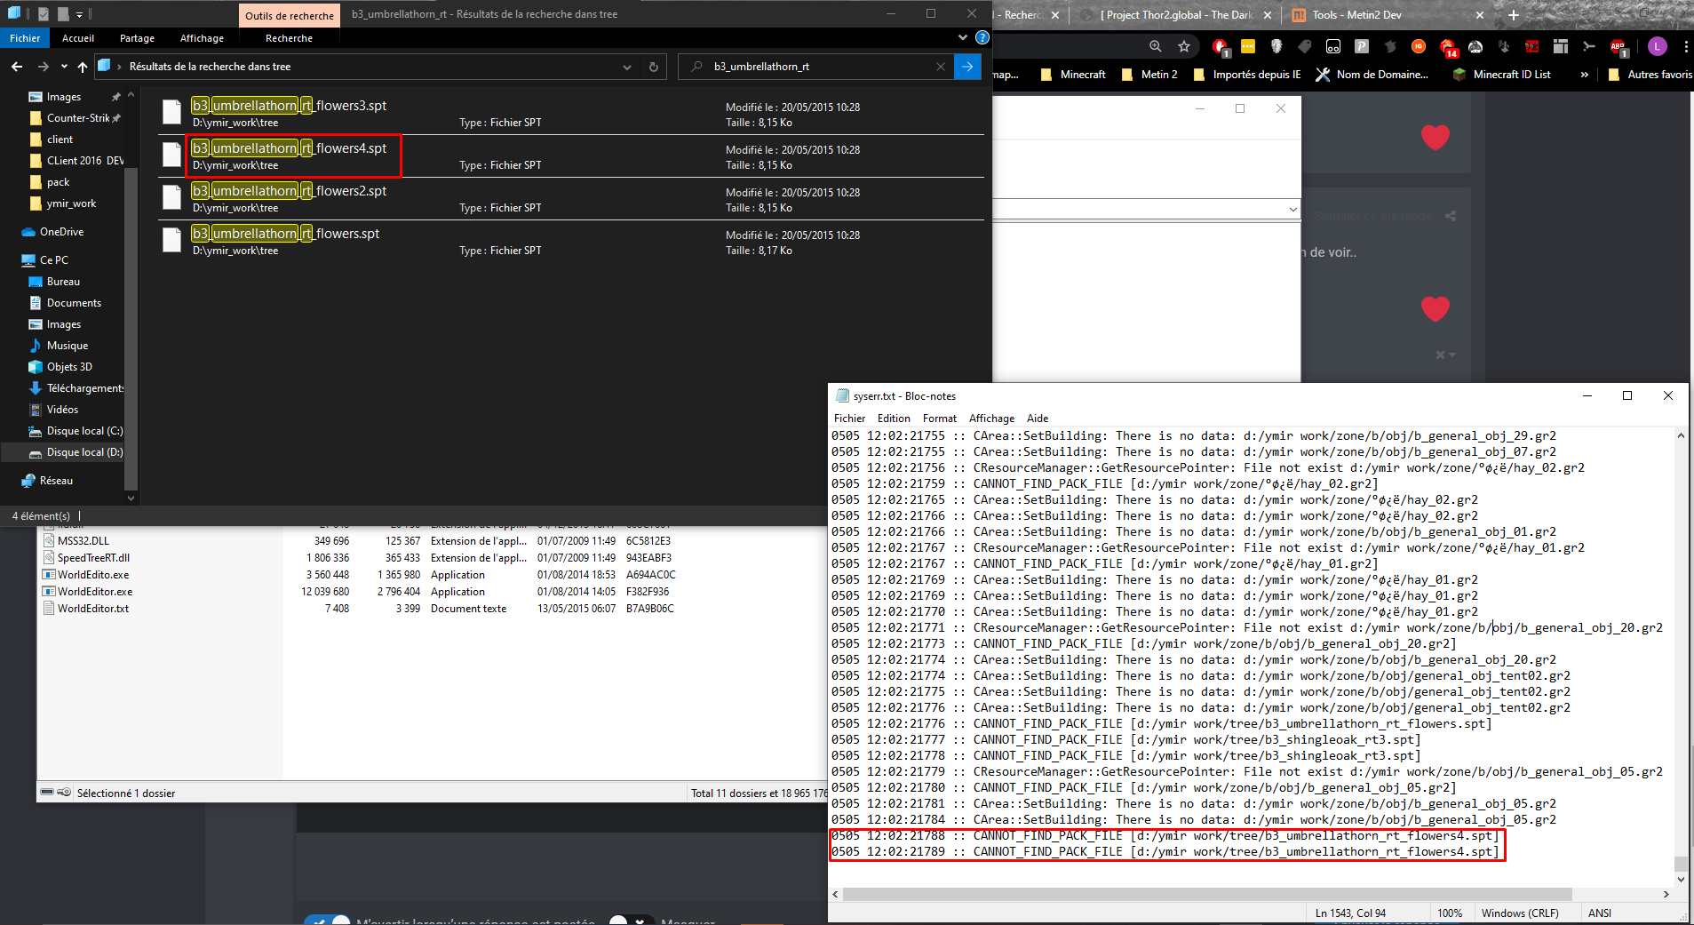Select SpeedTreeRT.dll in the file list

pyautogui.click(x=93, y=558)
